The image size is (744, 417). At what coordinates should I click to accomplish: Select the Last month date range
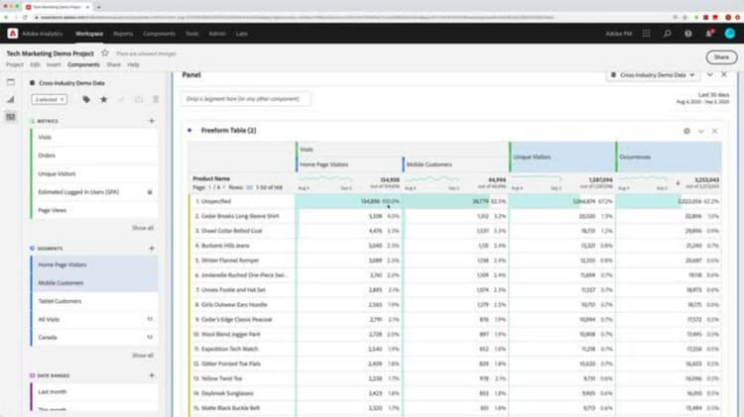[x=95, y=392]
